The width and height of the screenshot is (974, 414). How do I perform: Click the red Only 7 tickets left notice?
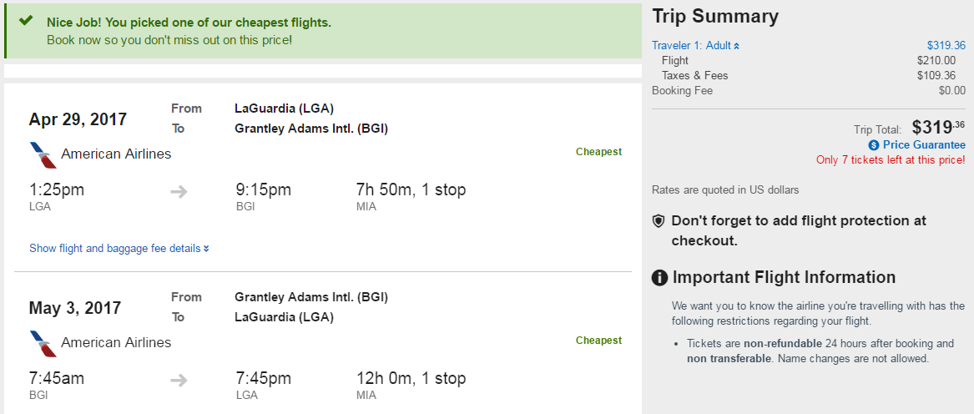coord(891,160)
